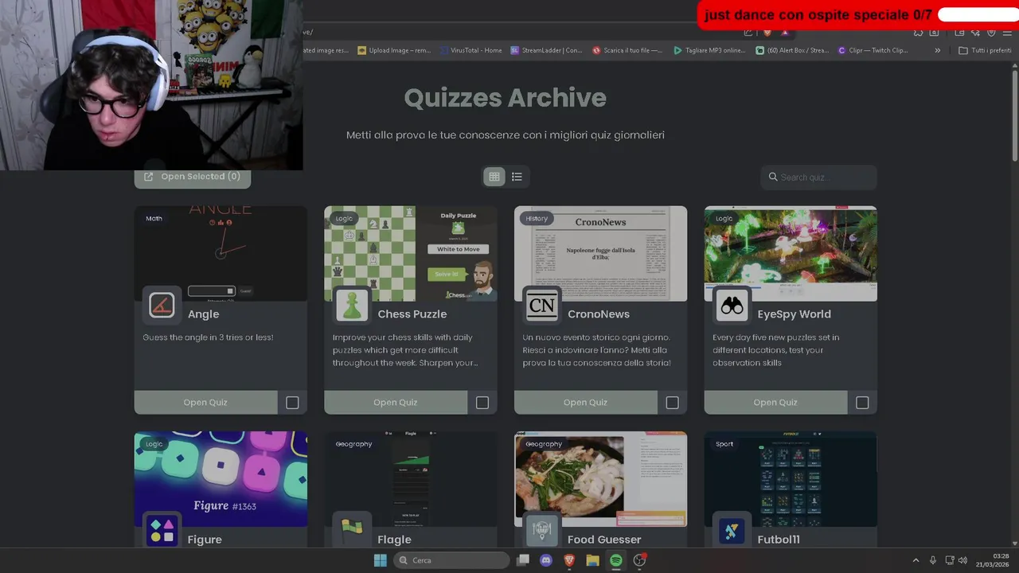
Task: Open the Tutti i preferiti bookmarks folder
Action: [985, 50]
